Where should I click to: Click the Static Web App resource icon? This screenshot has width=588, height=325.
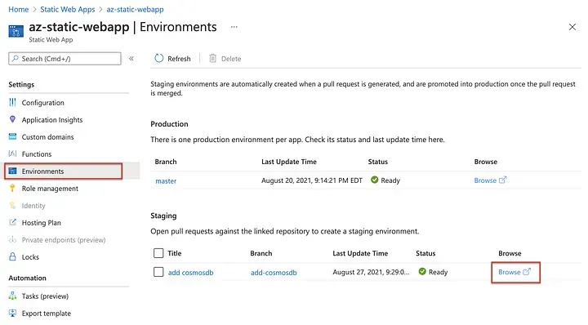tap(16, 31)
